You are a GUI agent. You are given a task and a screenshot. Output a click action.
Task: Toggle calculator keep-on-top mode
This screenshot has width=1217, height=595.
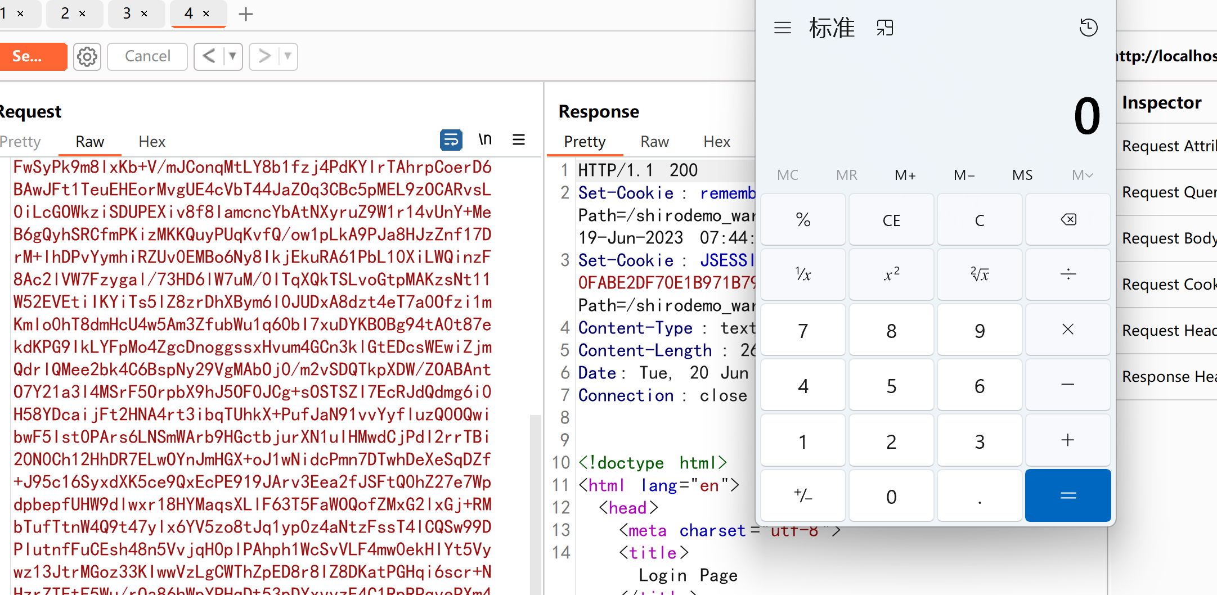(884, 28)
